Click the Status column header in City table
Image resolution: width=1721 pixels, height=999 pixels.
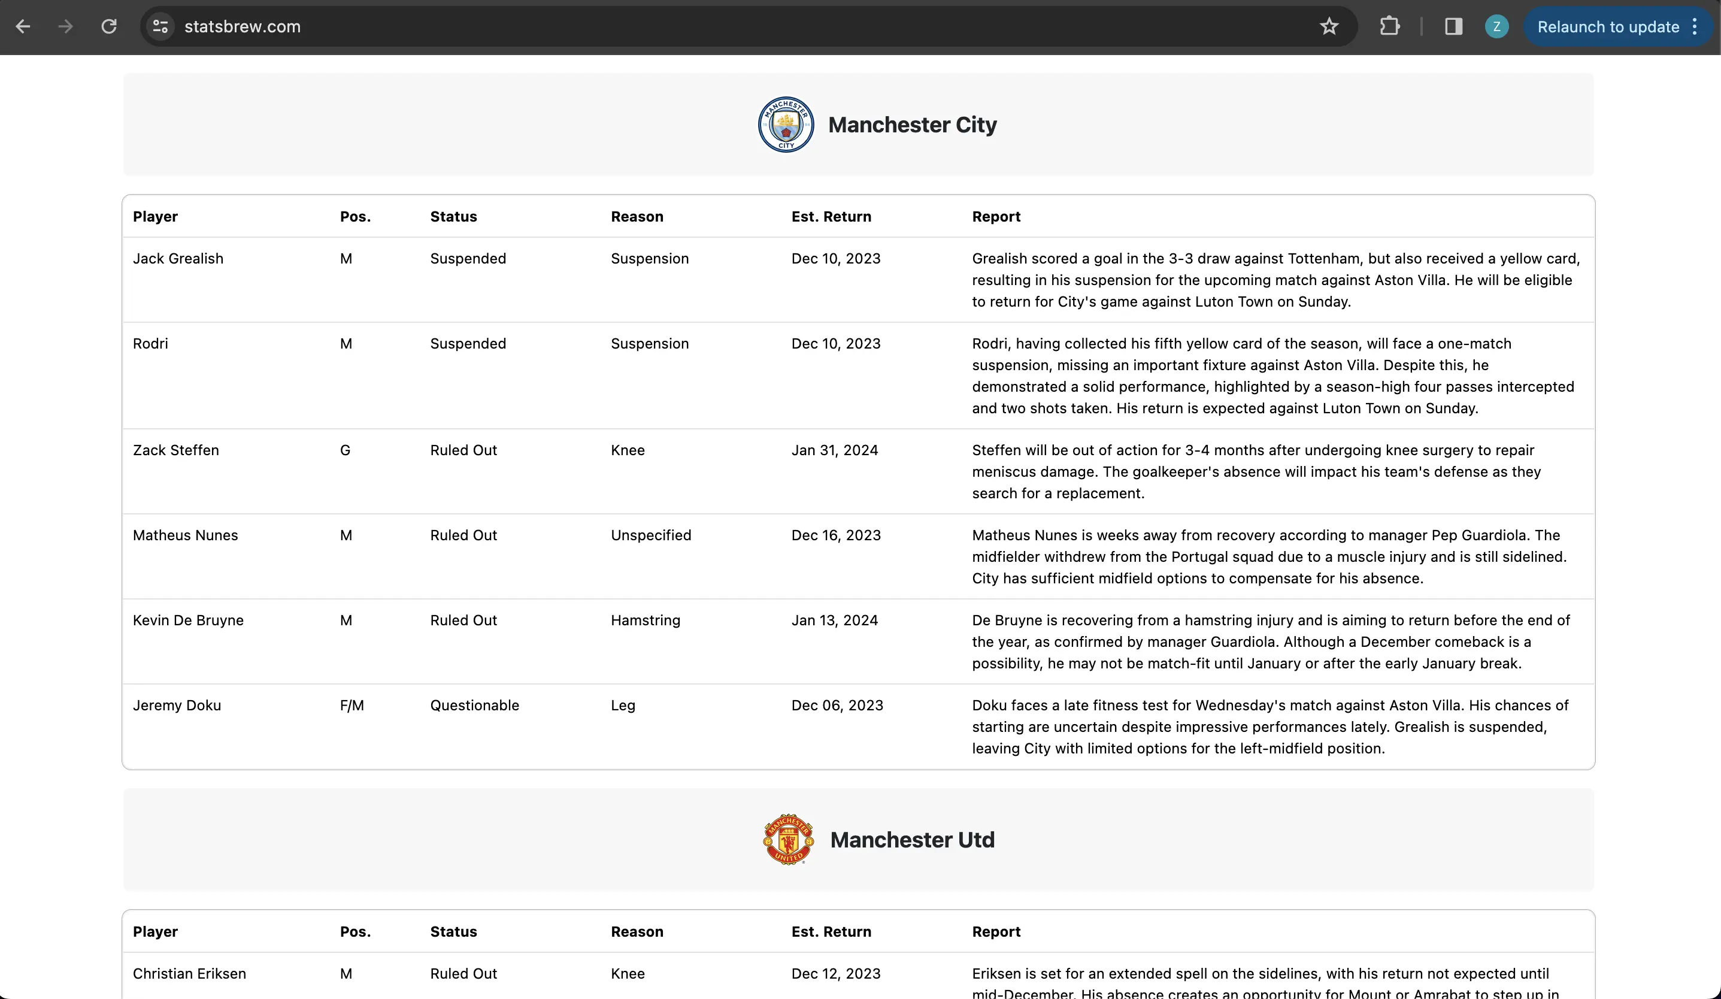coord(453,216)
